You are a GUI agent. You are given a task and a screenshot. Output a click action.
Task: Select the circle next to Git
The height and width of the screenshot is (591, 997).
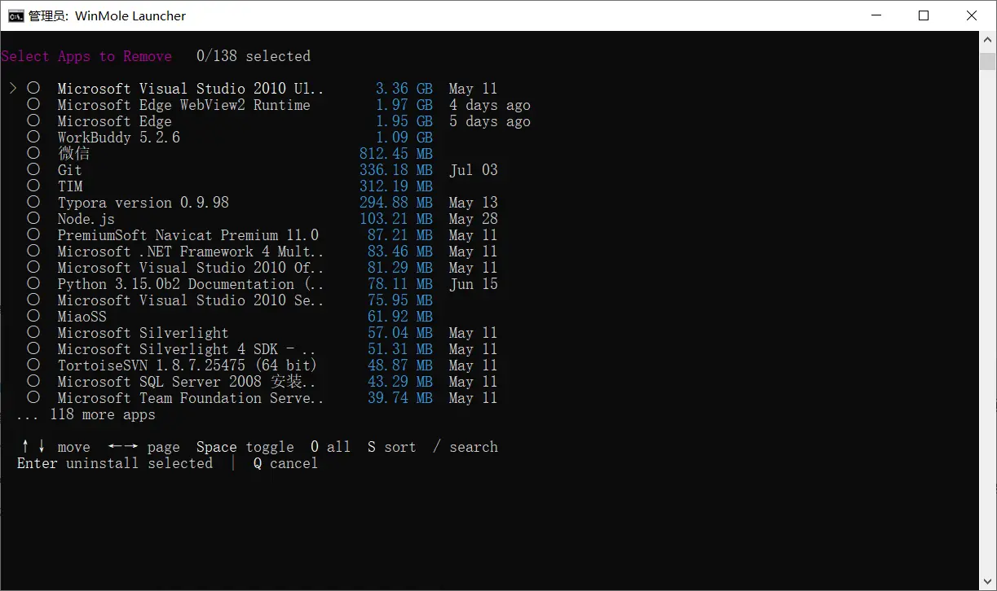pos(33,169)
